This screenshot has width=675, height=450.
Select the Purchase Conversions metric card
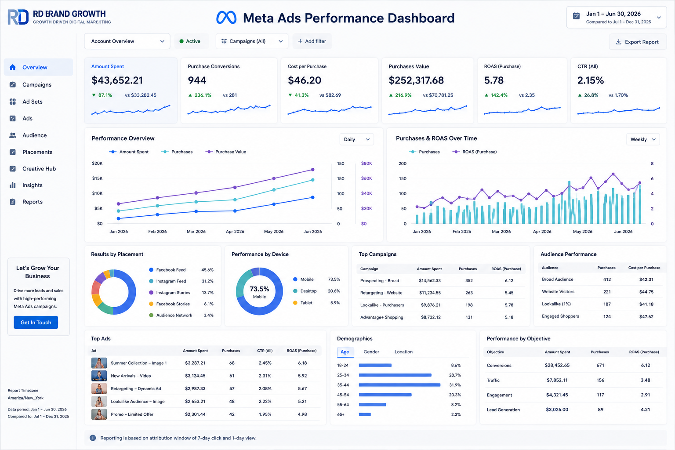[229, 91]
